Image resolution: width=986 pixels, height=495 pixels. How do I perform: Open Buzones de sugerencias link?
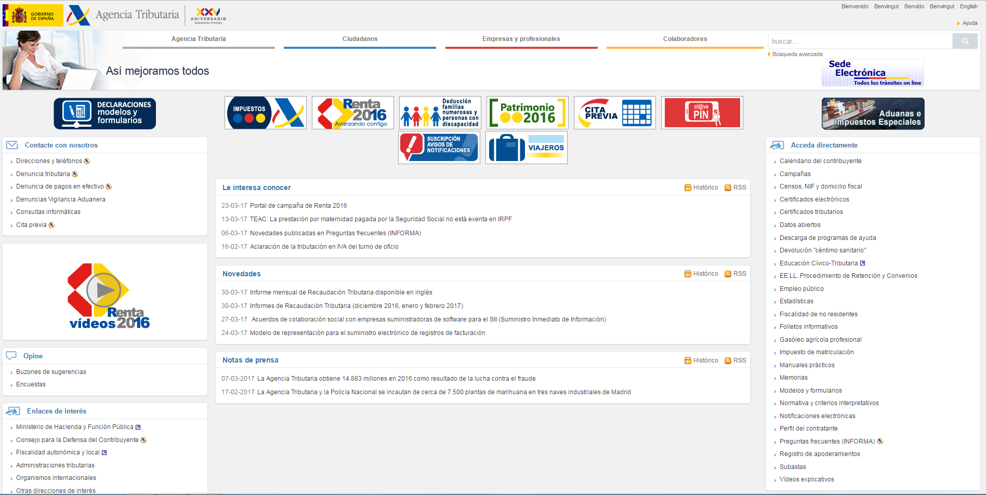pos(51,372)
